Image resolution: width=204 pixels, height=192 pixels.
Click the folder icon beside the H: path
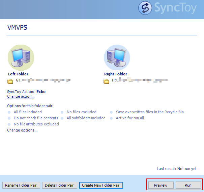(106, 81)
